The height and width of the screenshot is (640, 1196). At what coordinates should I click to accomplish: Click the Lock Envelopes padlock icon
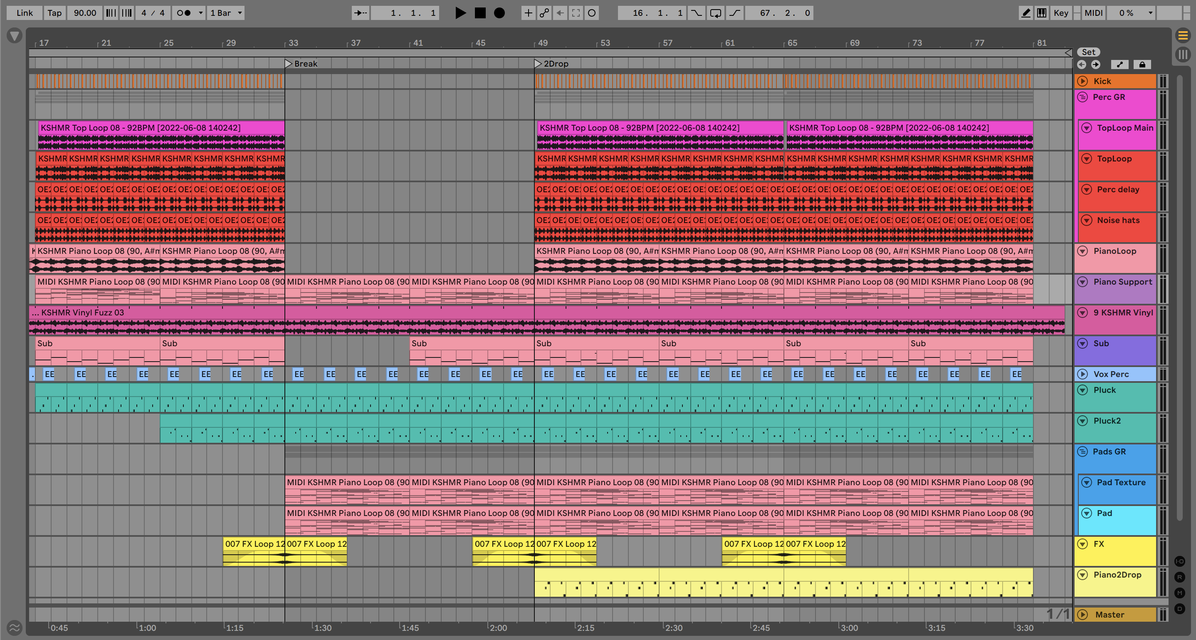(1142, 64)
